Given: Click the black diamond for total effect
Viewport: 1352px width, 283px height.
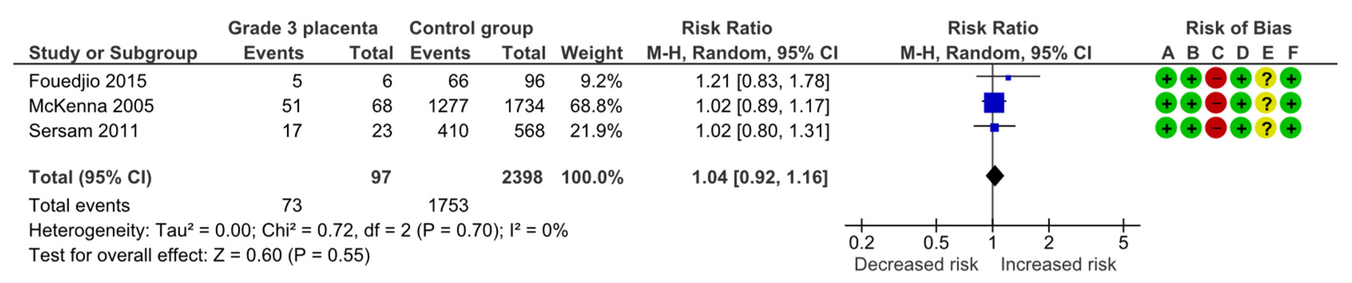Looking at the screenshot, I should coord(995,175).
